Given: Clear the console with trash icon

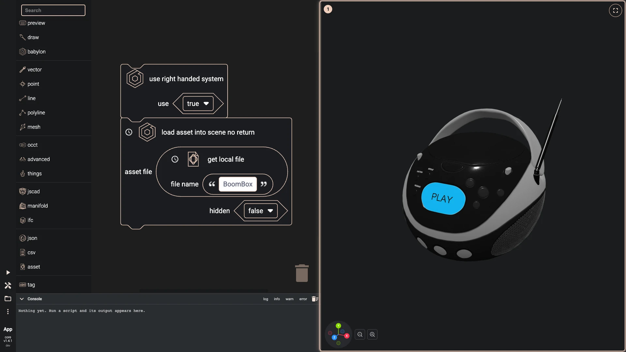Looking at the screenshot, I should (x=315, y=299).
